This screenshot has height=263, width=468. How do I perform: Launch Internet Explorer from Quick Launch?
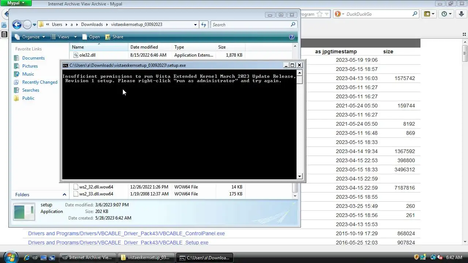coord(27,258)
